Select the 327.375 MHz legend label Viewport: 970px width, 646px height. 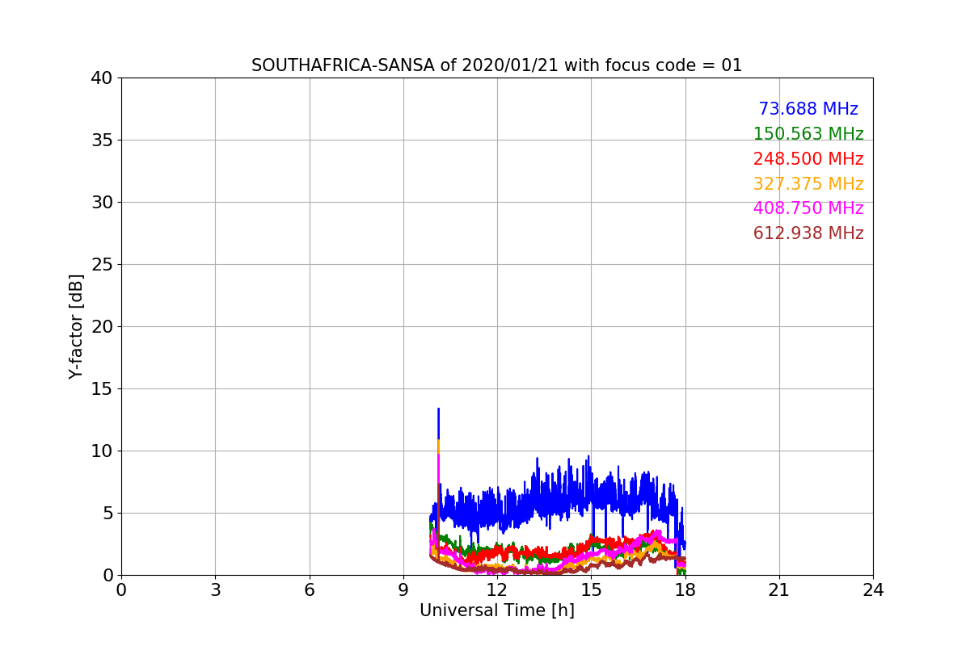[x=808, y=184]
